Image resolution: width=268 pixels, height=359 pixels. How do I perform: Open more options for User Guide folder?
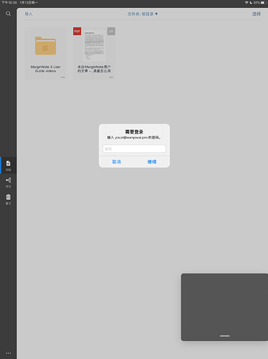(62, 77)
